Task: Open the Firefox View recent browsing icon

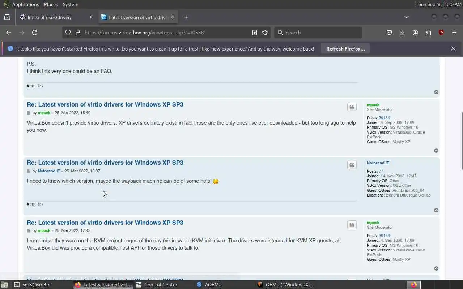Action: pyautogui.click(x=7, y=17)
